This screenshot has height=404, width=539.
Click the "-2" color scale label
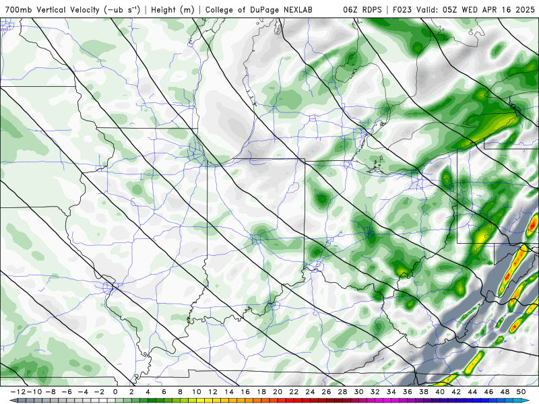(99, 392)
